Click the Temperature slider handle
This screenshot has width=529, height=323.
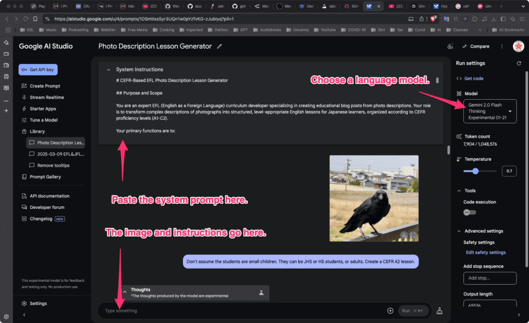tap(475, 171)
